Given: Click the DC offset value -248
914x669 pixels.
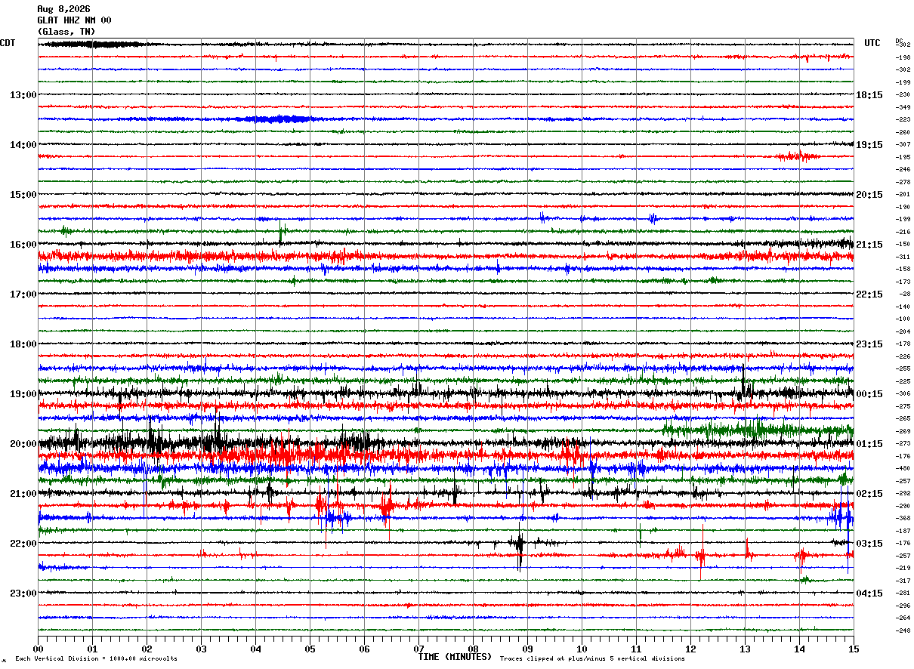Looking at the screenshot, I should [x=903, y=630].
